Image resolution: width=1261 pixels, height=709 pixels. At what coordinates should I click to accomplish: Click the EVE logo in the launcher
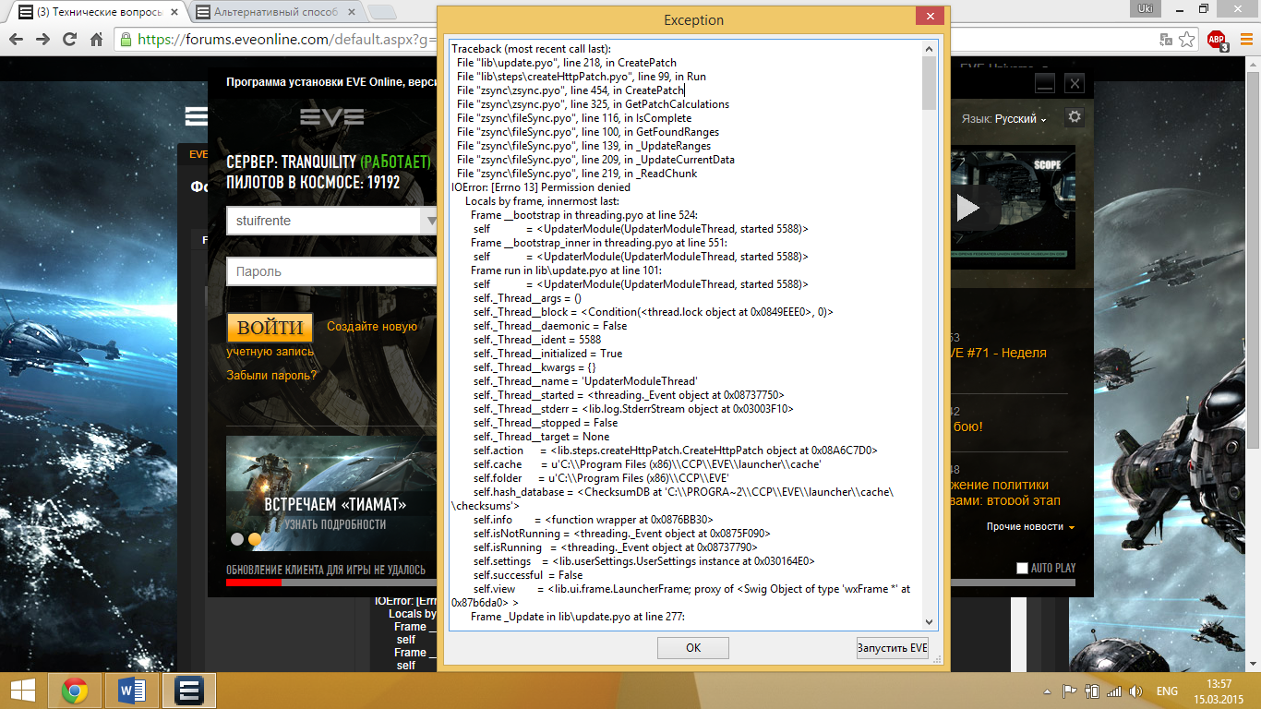click(x=332, y=117)
